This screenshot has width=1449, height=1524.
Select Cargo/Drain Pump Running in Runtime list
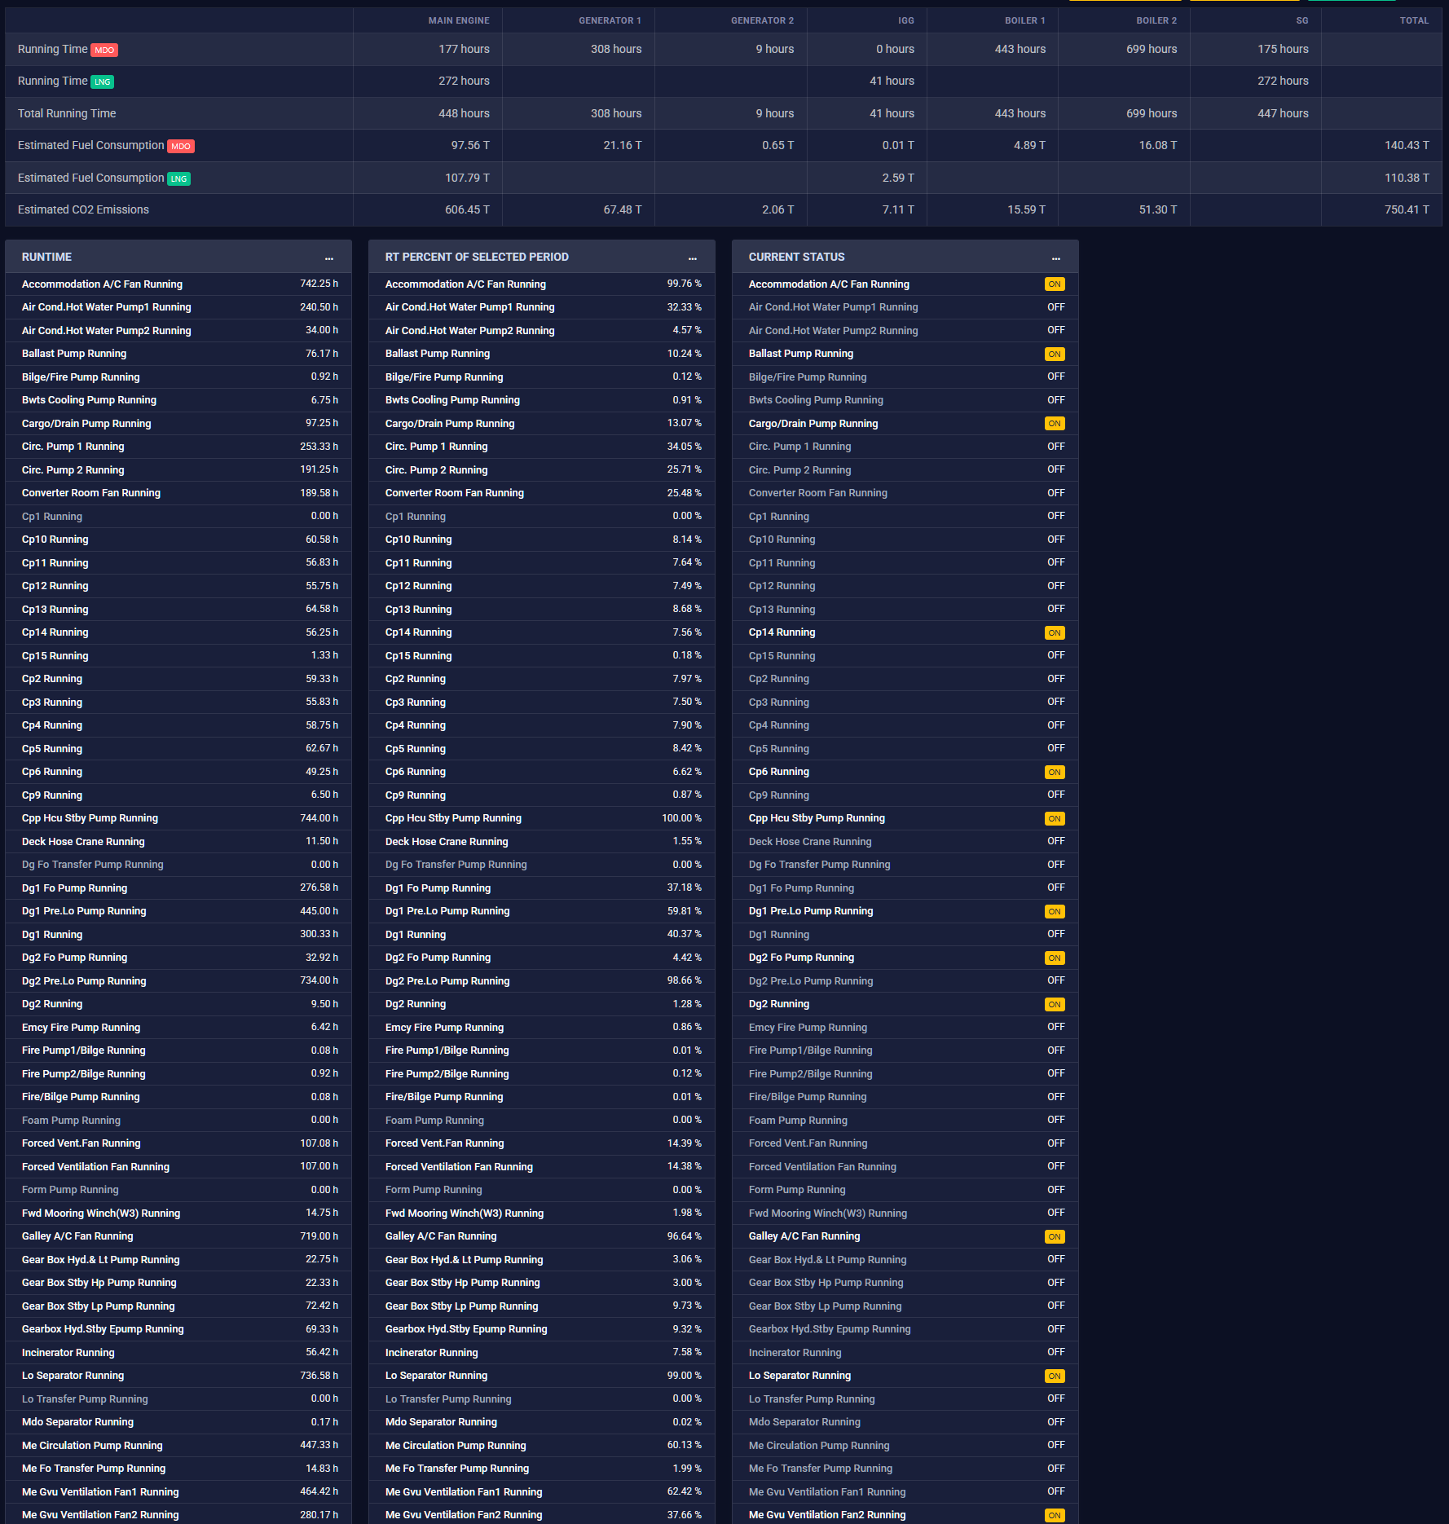point(86,424)
